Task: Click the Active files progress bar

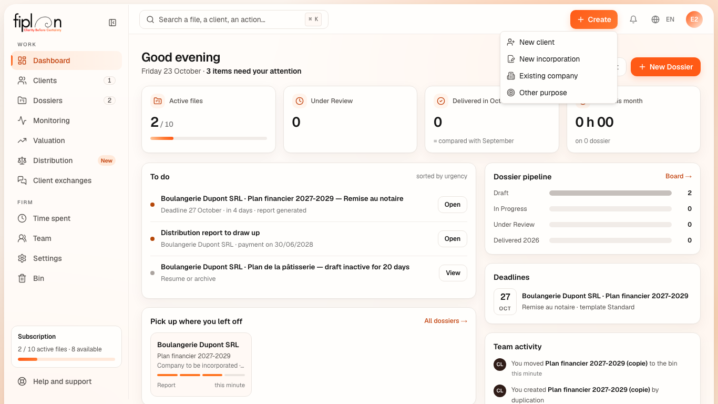Action: click(x=209, y=138)
